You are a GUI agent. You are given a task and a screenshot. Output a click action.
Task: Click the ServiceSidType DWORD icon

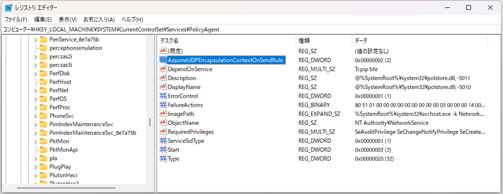pyautogui.click(x=163, y=141)
